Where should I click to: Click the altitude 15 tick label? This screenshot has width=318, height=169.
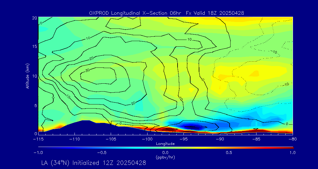click(x=34, y=46)
